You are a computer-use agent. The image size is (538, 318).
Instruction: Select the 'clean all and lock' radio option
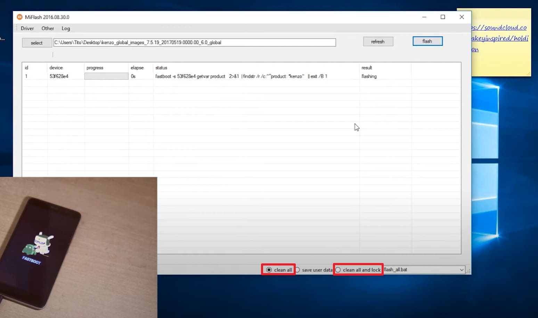[x=358, y=270]
